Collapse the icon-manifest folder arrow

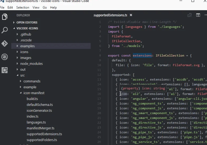(x=21, y=93)
